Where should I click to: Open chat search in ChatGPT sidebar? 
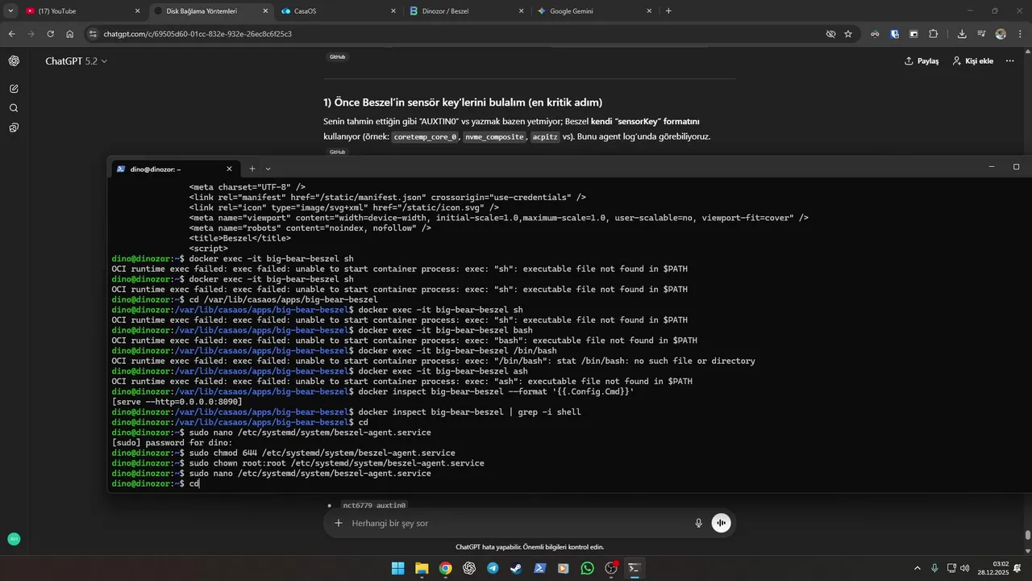click(14, 108)
